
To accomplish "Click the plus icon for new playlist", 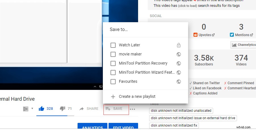I will tap(113, 97).
